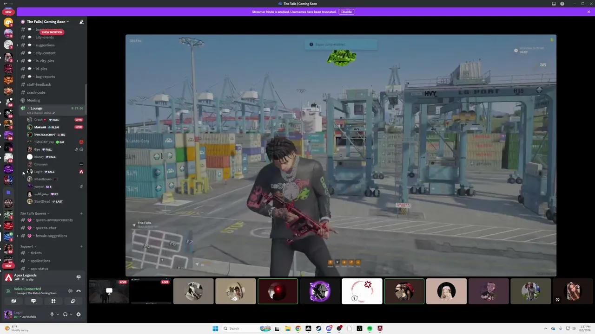Screen dimensions: 595x334
Task: Jump to the 1 New Mention
Action: 52,32
